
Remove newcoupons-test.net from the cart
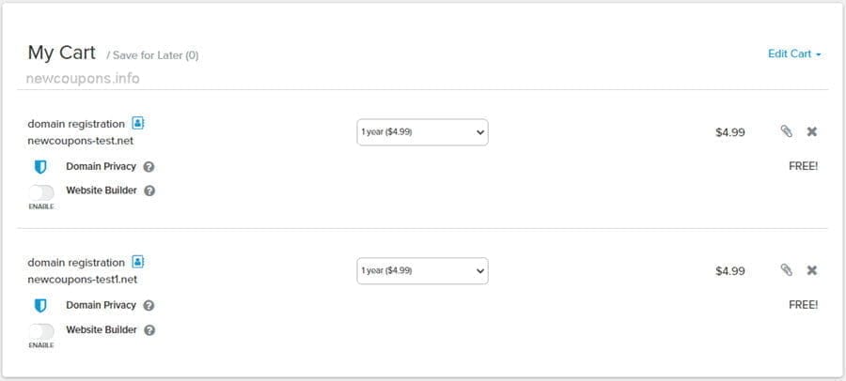pyautogui.click(x=812, y=132)
